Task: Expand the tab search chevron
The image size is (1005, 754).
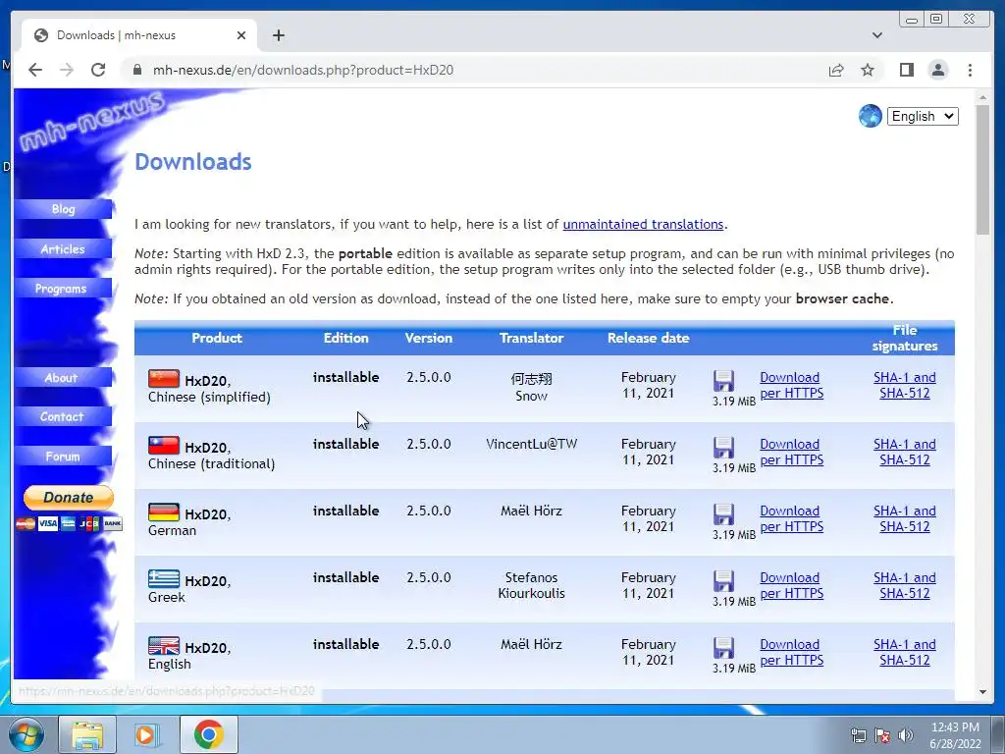Action: [876, 35]
